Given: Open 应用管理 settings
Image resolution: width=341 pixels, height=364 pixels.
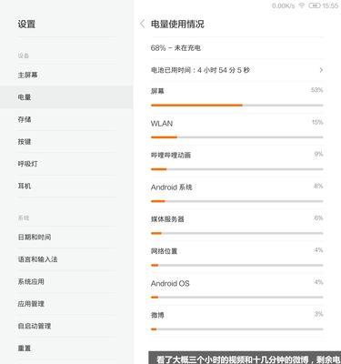Looking at the screenshot, I should (x=66, y=304).
